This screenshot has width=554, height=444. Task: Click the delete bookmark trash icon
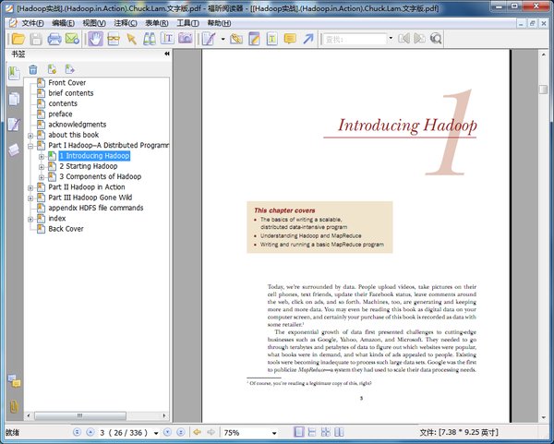pyautogui.click(x=33, y=69)
